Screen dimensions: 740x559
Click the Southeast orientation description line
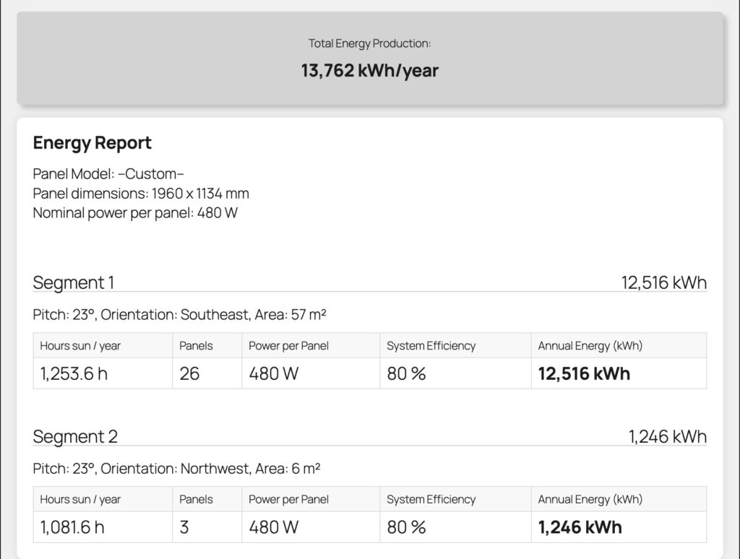pos(179,315)
